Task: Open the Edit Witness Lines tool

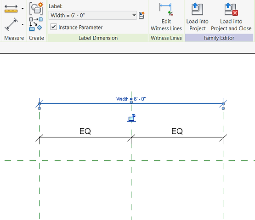Action: pos(166,16)
